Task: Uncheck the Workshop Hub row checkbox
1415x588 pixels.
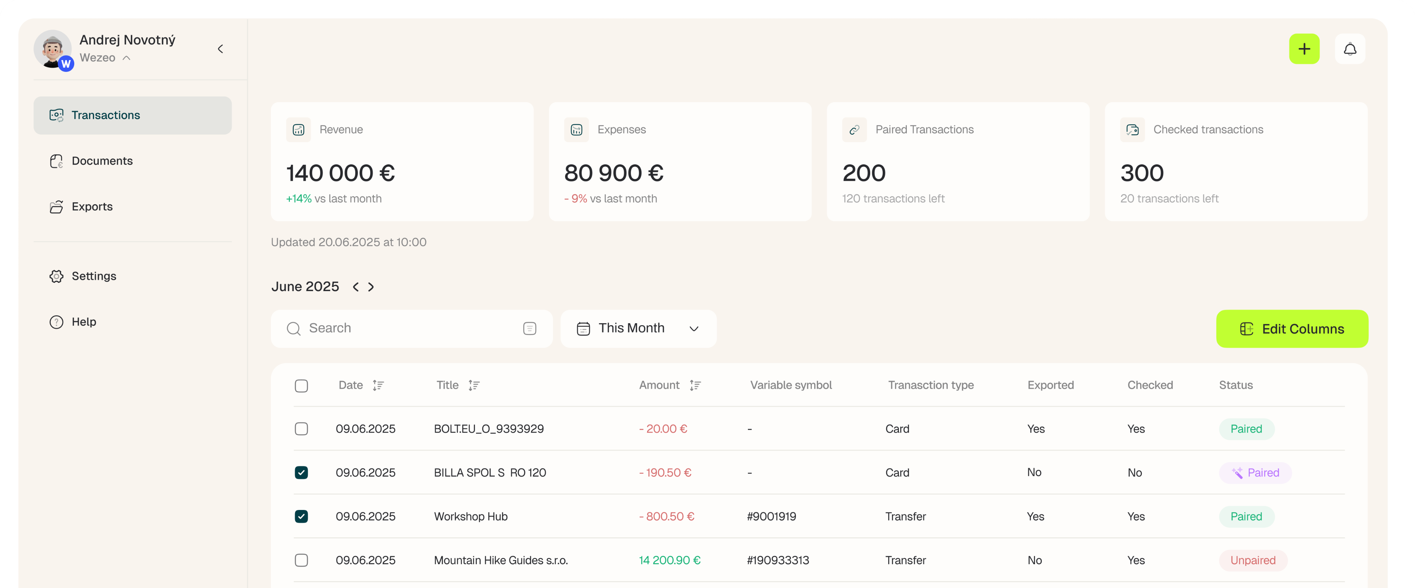Action: (301, 517)
